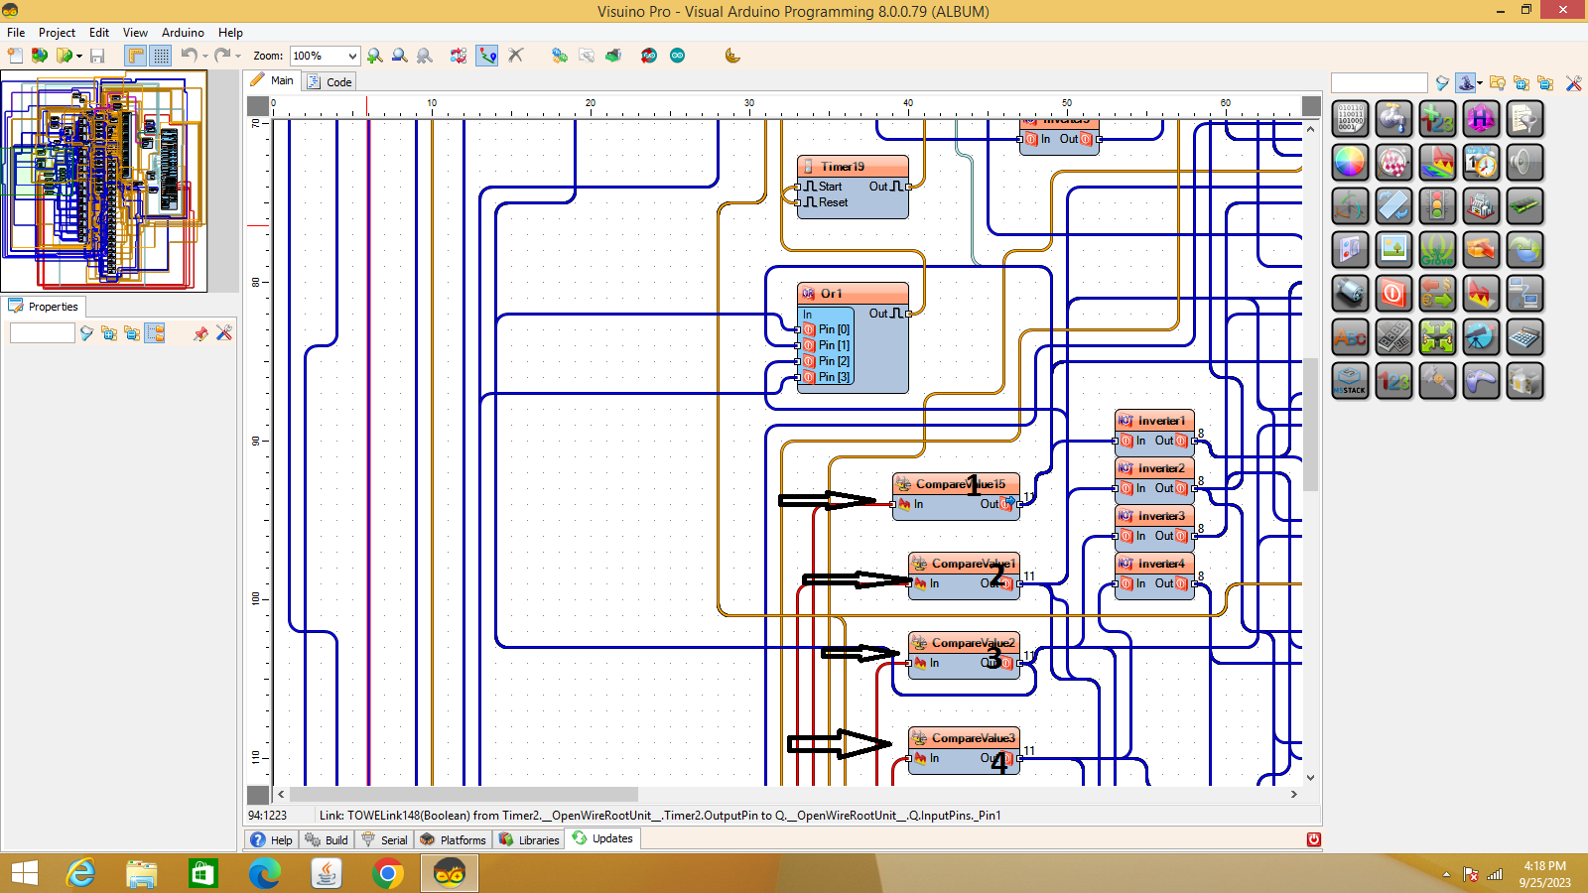
Task: Click the Zoom In magnifier icon
Action: (x=374, y=56)
